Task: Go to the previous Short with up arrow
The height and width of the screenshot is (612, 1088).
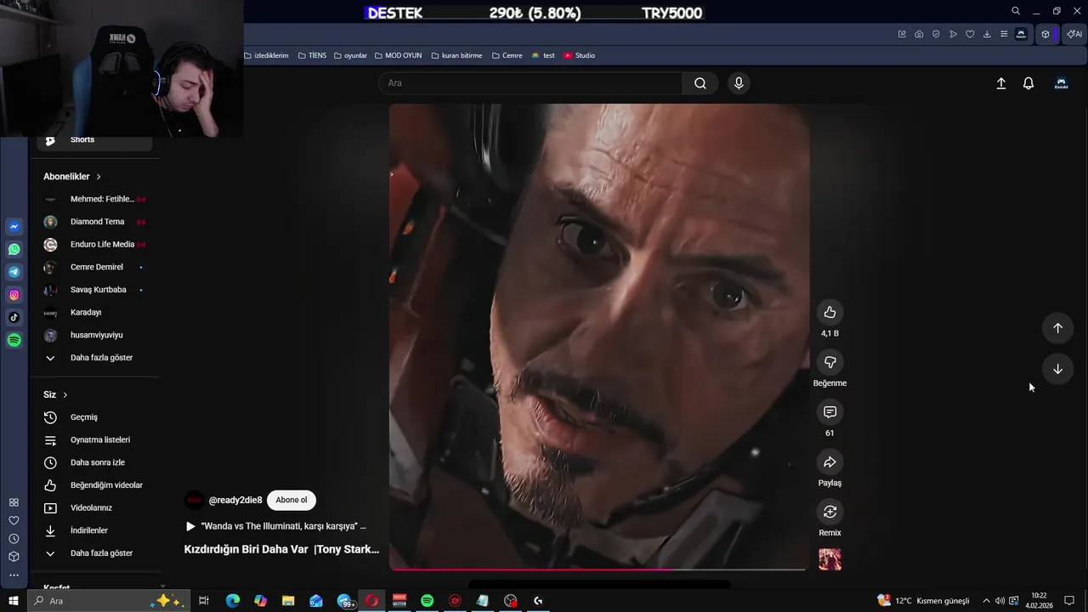Action: 1057,328
